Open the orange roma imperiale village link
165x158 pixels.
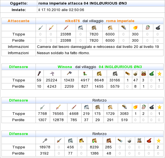point(120,21)
